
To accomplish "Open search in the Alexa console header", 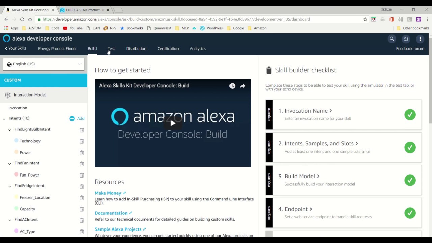I will 392,39.
